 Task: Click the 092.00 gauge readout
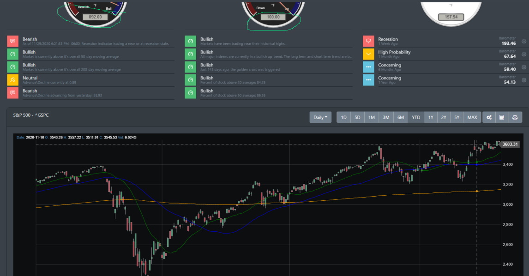click(x=95, y=17)
